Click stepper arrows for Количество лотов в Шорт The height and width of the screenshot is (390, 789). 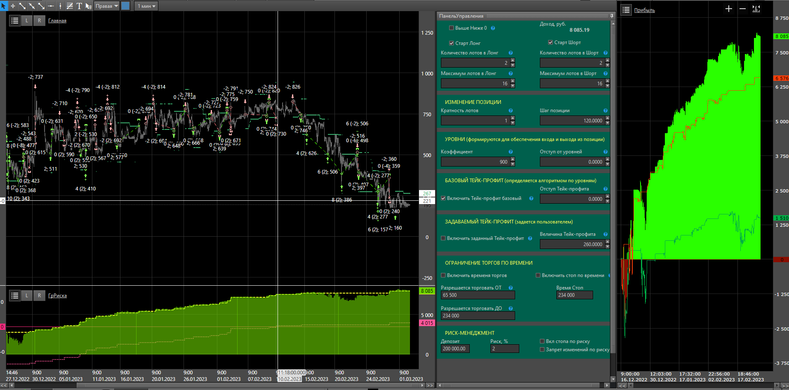pyautogui.click(x=608, y=63)
